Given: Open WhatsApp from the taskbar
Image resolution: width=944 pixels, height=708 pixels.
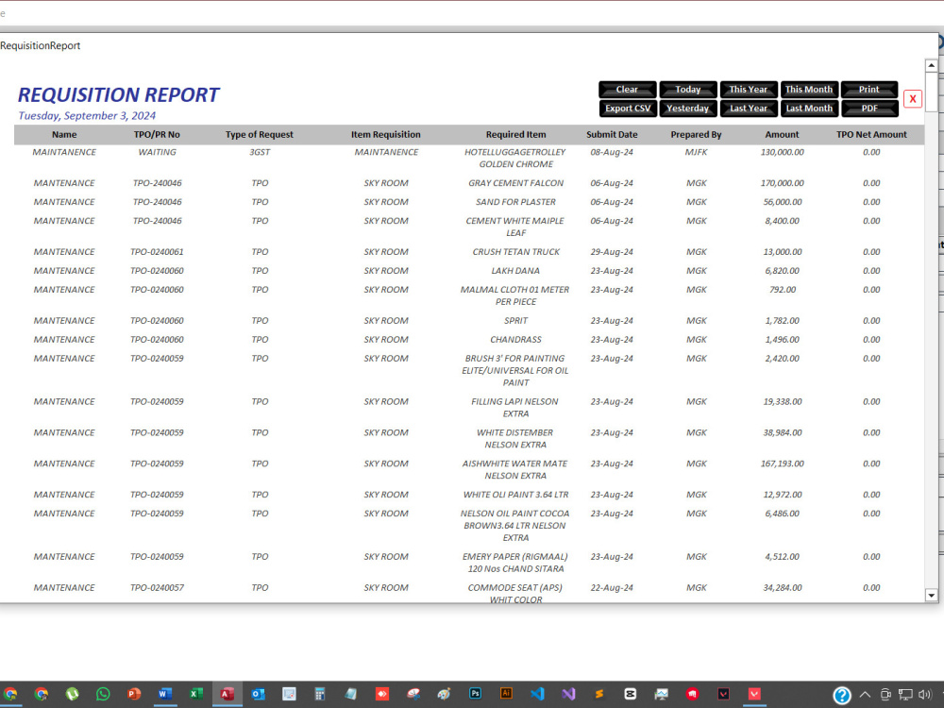Looking at the screenshot, I should pyautogui.click(x=104, y=694).
